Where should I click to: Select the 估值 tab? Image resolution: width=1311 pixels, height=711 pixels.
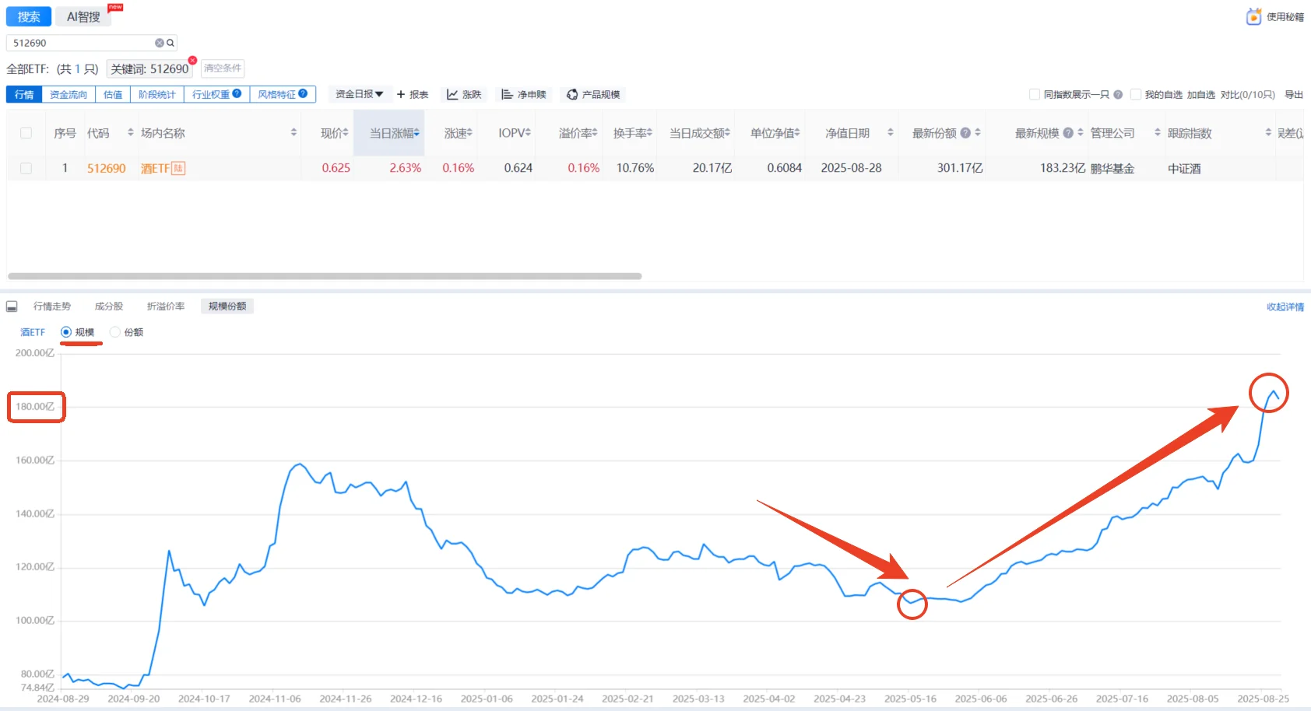pyautogui.click(x=113, y=95)
